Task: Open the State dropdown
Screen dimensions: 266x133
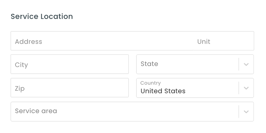Action: pos(188,64)
